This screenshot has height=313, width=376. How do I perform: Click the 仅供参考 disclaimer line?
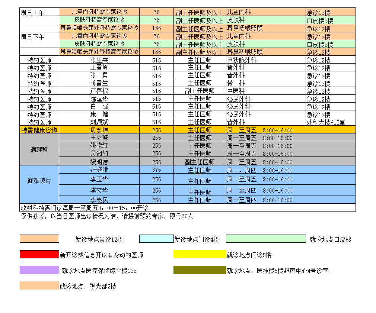click(107, 216)
